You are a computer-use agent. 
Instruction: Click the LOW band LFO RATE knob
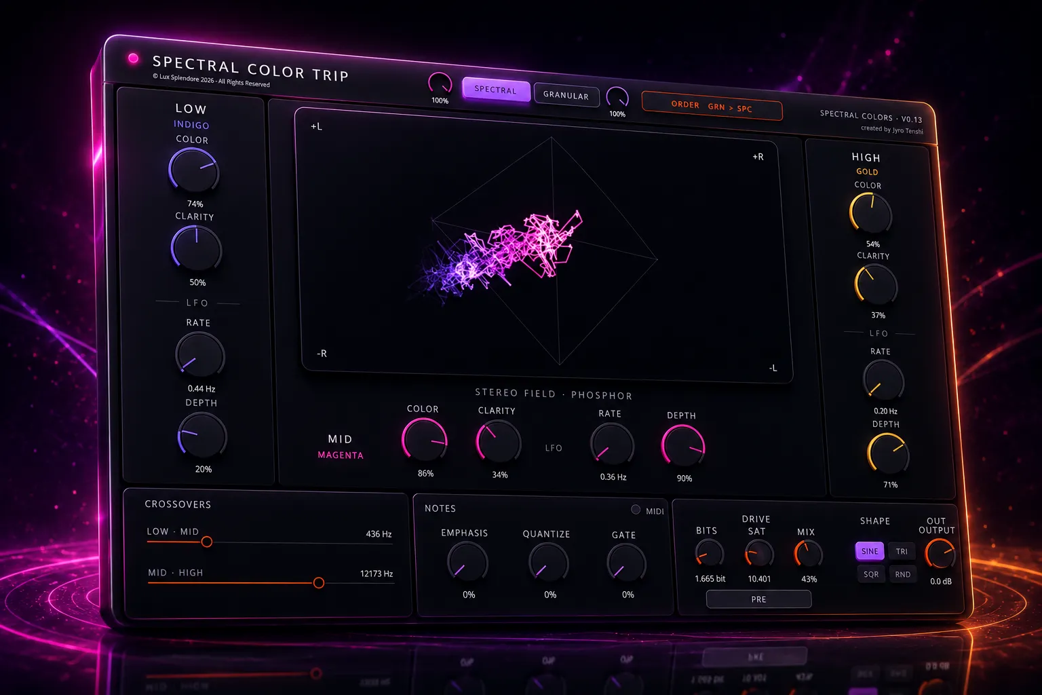point(200,355)
